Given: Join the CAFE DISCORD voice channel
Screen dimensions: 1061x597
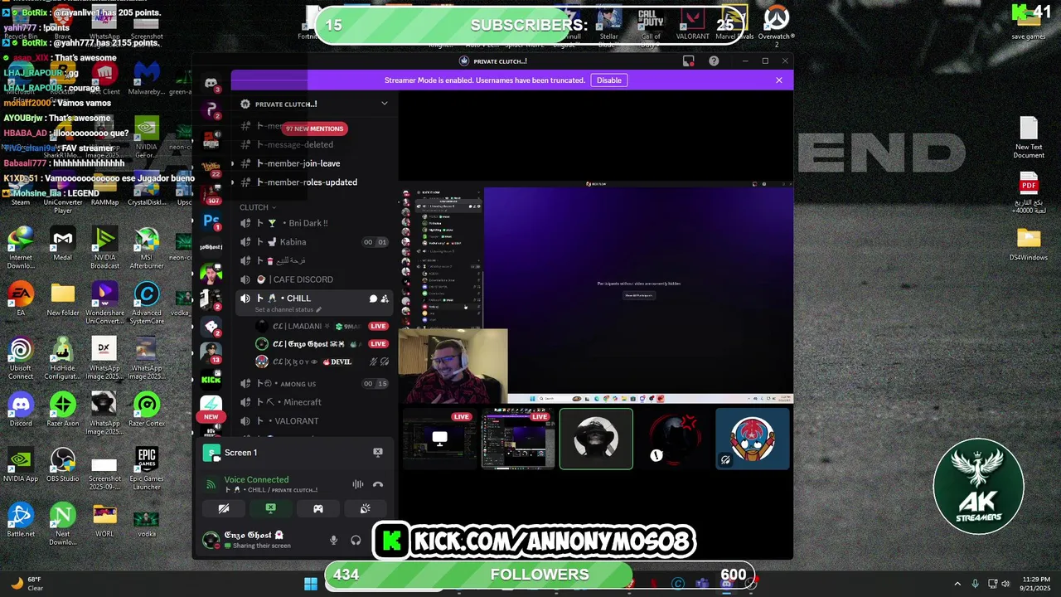Looking at the screenshot, I should (315, 279).
